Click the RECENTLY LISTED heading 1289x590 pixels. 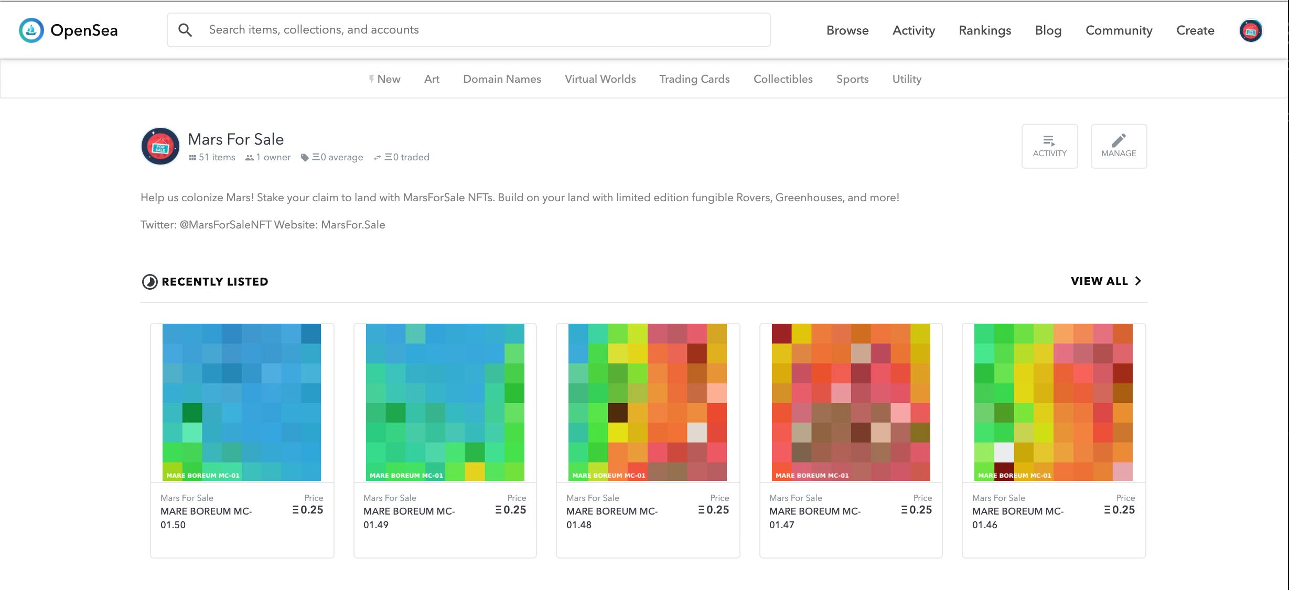point(215,282)
